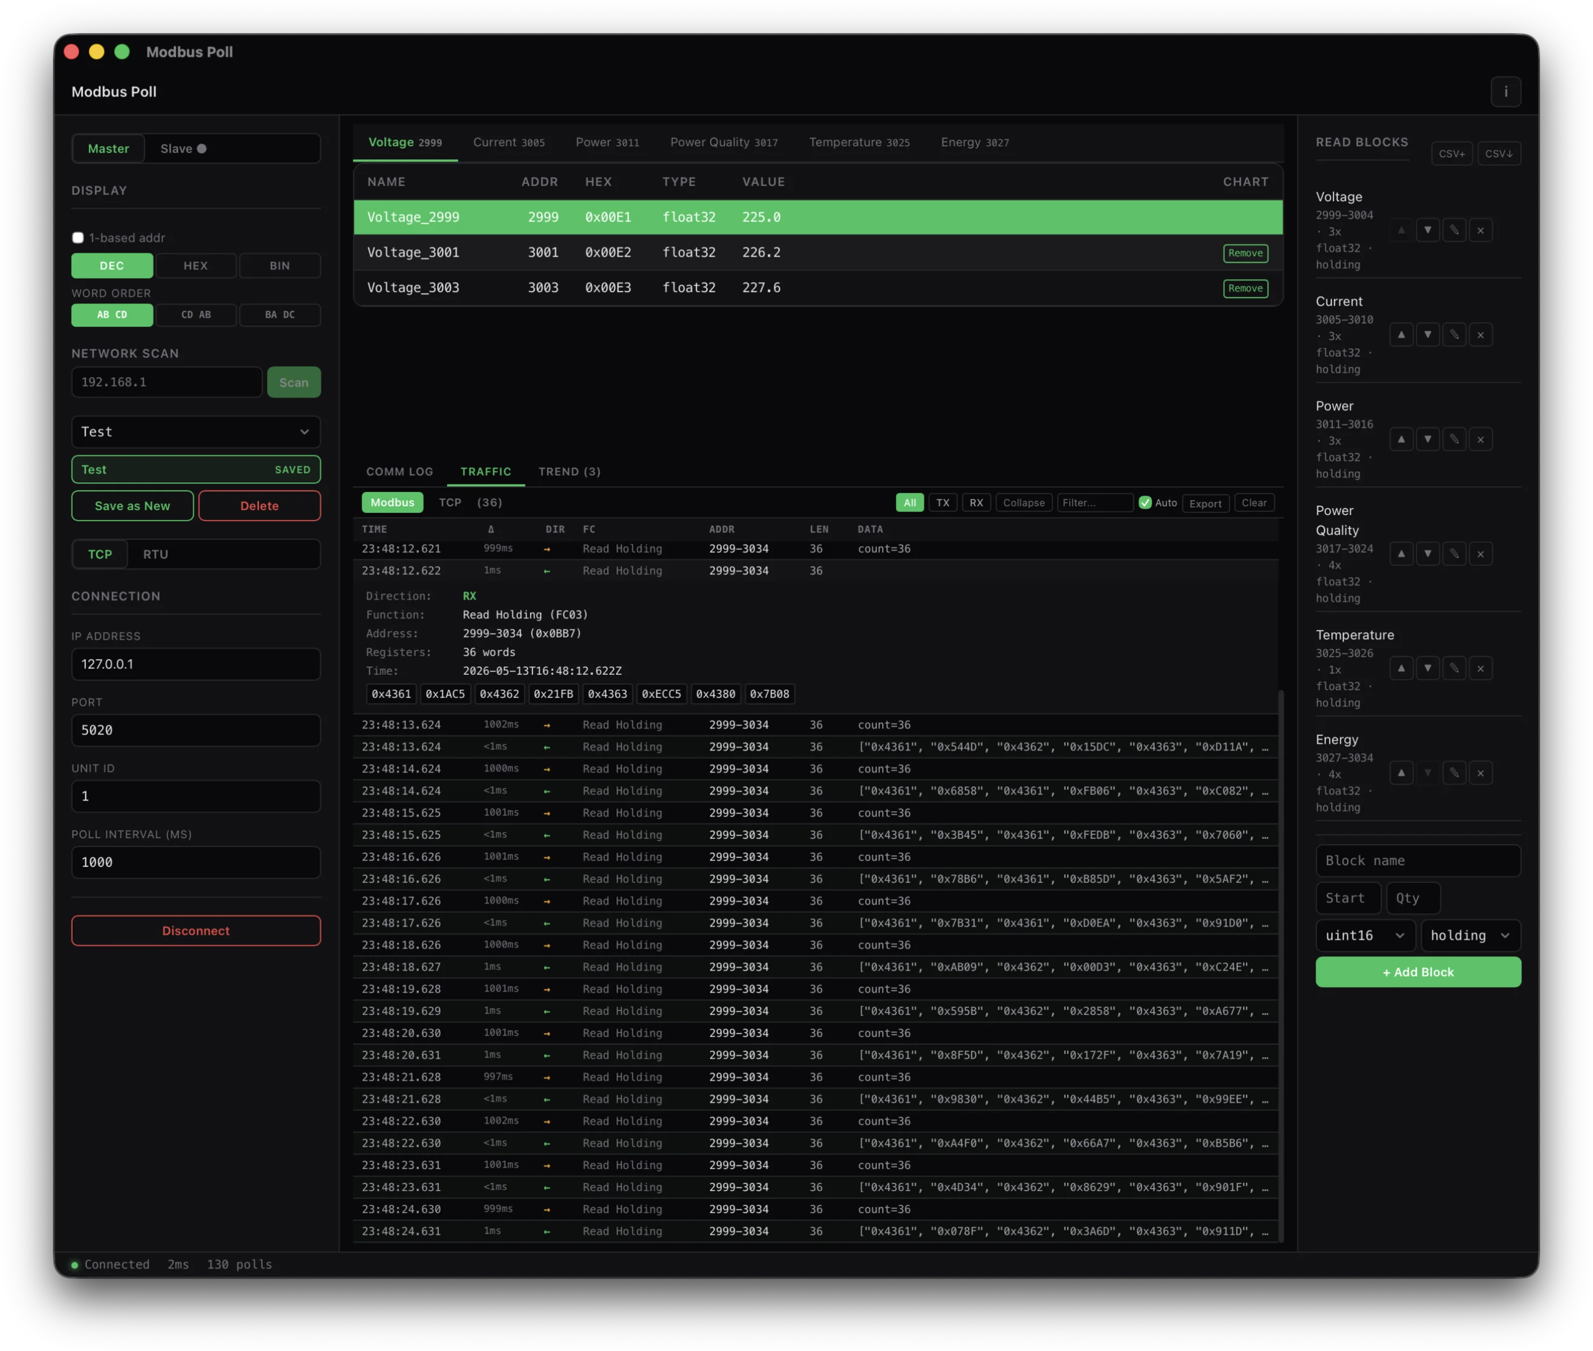The height and width of the screenshot is (1351, 1593).
Task: Focus the Poll Interval input field
Action: (195, 862)
